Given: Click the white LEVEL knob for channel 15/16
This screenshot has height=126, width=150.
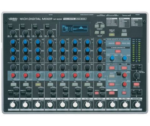Looking at the screenshot, I should 125,105.
